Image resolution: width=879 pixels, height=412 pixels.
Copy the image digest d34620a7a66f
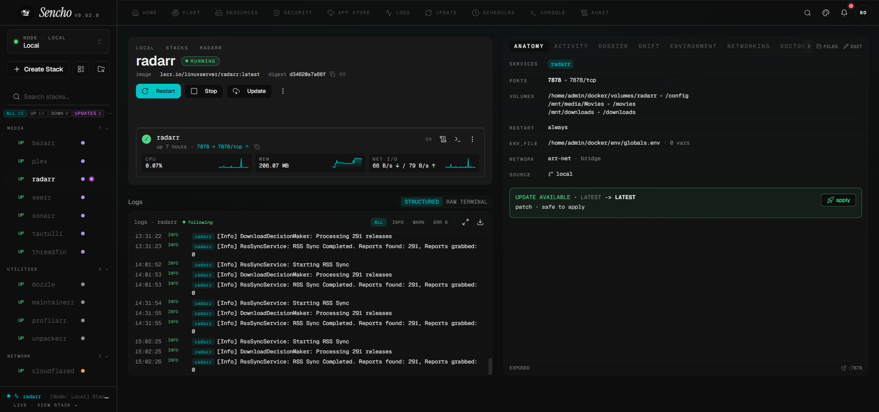pyautogui.click(x=333, y=74)
